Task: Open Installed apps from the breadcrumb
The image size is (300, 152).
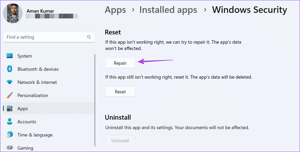Action: tap(168, 10)
